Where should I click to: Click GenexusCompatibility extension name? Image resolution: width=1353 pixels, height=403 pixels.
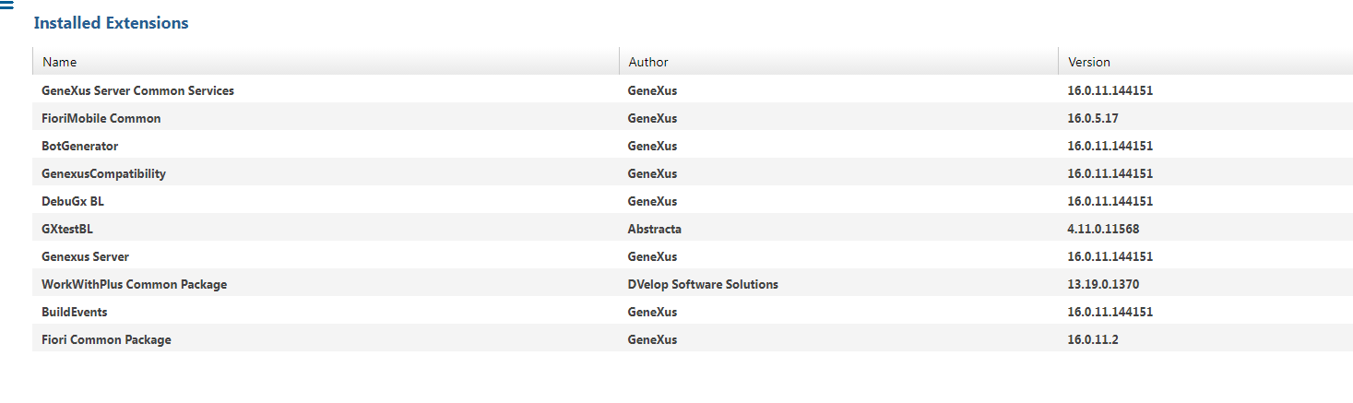coord(104,173)
